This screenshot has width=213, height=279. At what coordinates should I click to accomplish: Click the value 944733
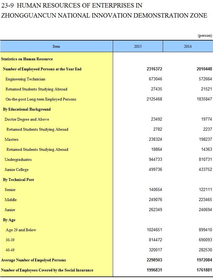pos(156,159)
